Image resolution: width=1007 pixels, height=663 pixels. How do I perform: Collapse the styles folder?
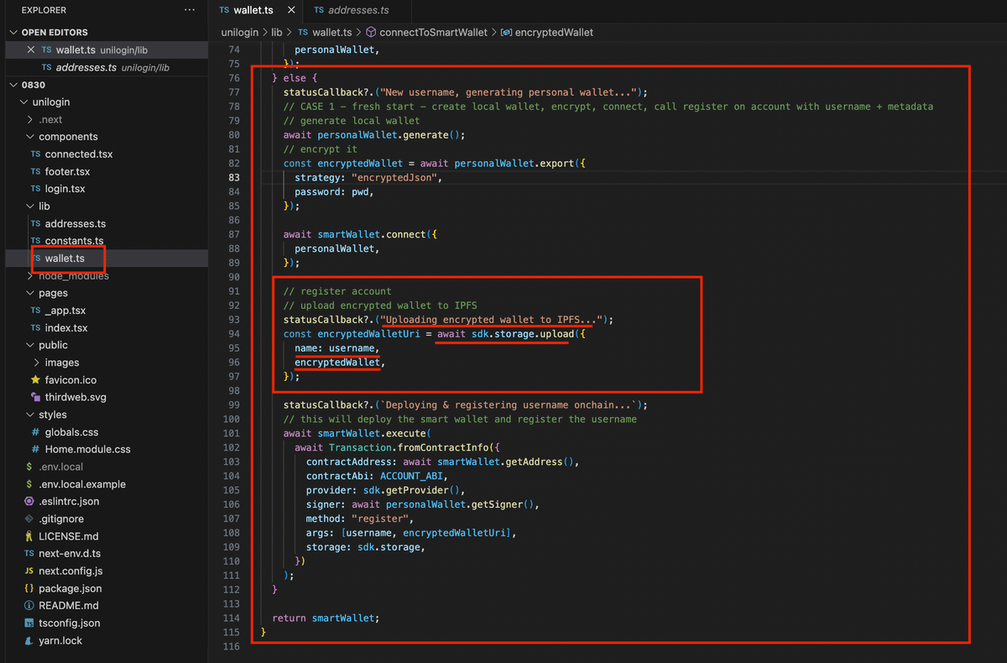[x=30, y=415]
